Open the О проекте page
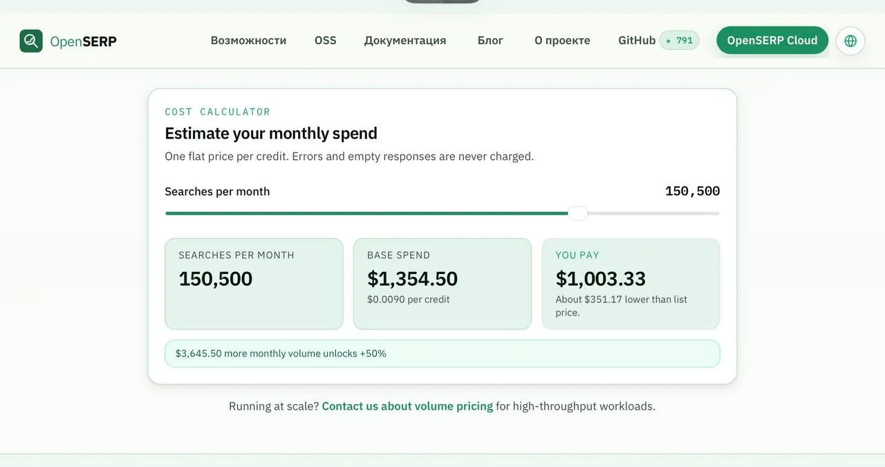Image resolution: width=885 pixels, height=467 pixels. pyautogui.click(x=562, y=40)
